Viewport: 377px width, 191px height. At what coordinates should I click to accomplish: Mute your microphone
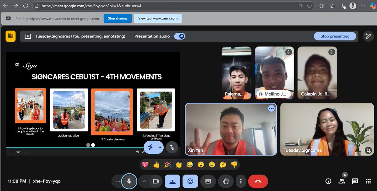coord(129,181)
